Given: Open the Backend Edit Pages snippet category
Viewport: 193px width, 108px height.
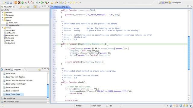Looking at the screenshot, I should click(24, 102).
